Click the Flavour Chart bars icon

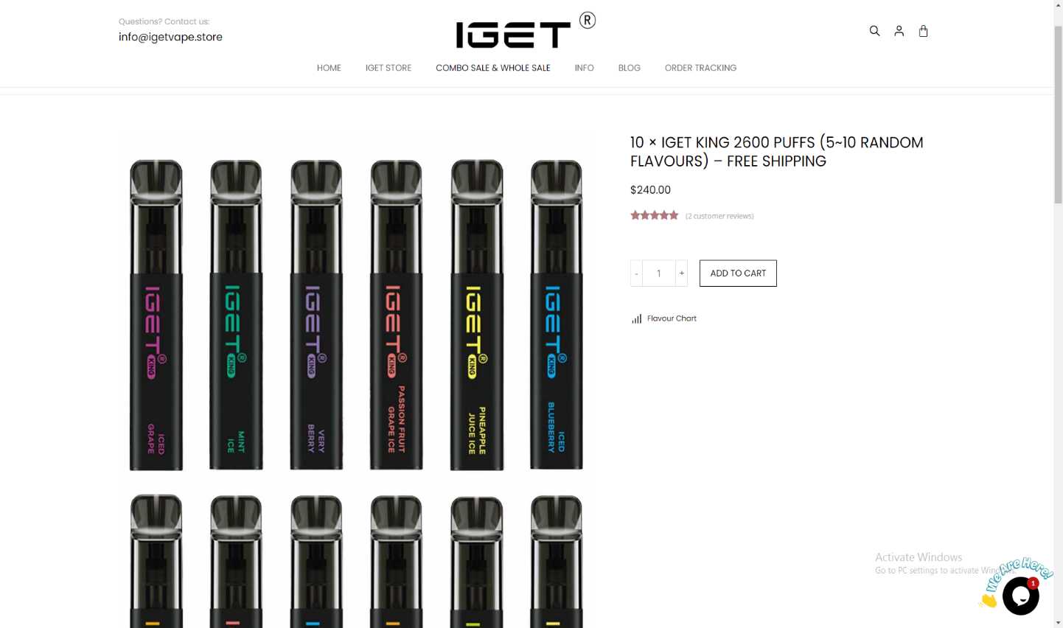tap(636, 318)
